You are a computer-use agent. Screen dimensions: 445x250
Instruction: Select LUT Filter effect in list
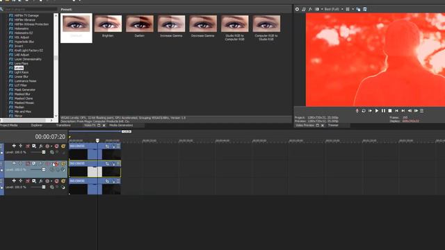pyautogui.click(x=20, y=85)
